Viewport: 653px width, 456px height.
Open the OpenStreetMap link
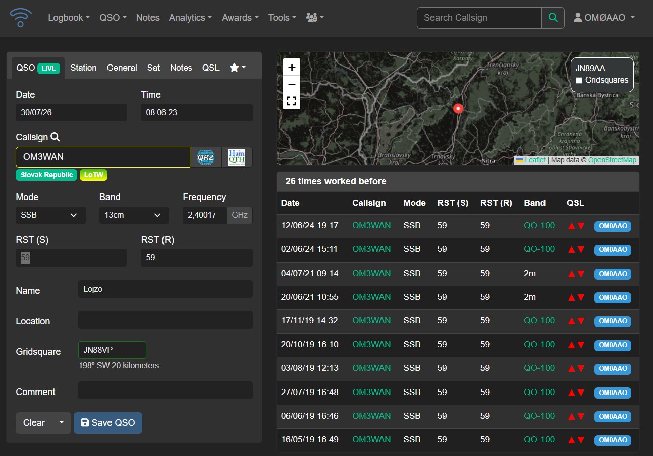tap(612, 160)
